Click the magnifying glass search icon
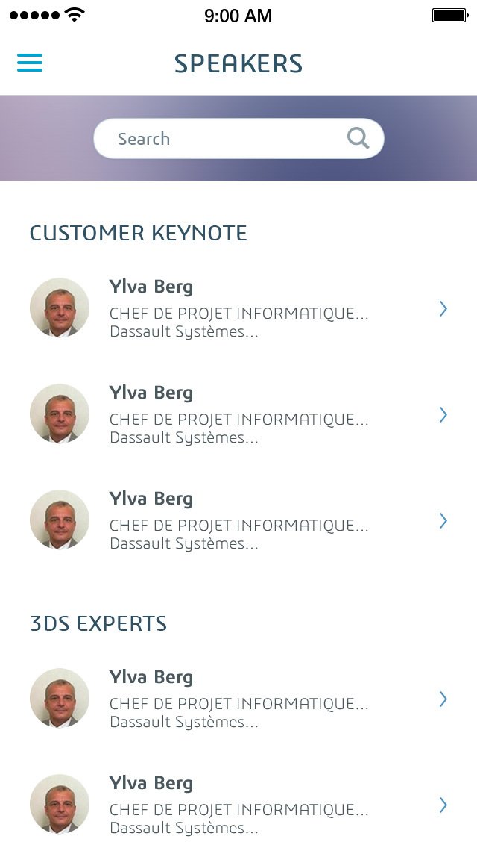 [x=358, y=138]
